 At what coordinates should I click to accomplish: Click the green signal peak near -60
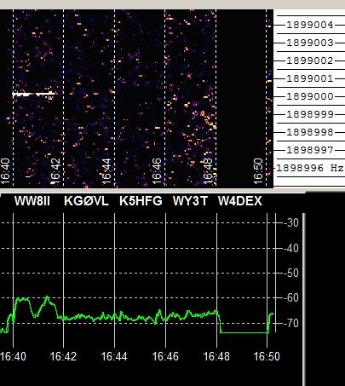pyautogui.click(x=48, y=297)
